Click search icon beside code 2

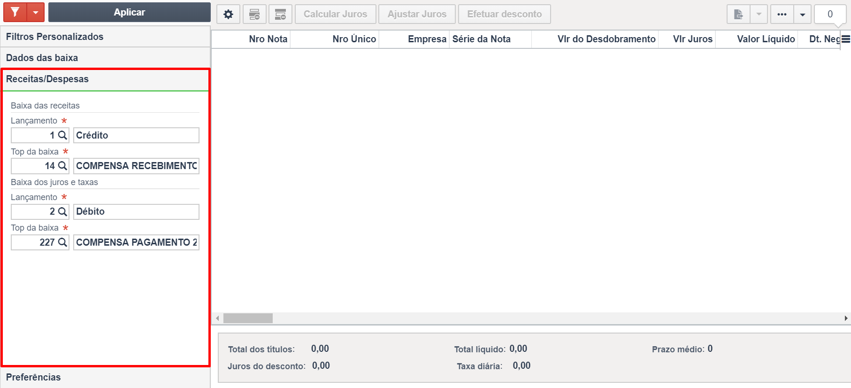click(x=62, y=211)
